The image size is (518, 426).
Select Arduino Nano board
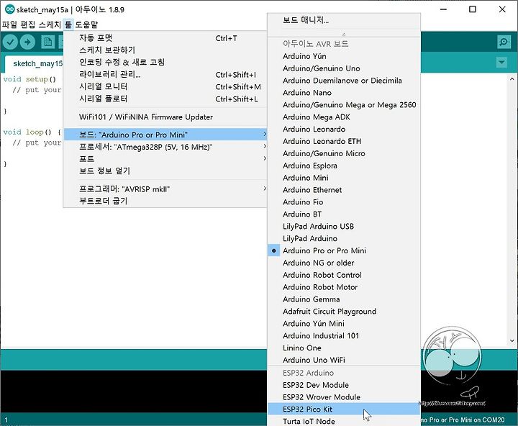click(344, 93)
